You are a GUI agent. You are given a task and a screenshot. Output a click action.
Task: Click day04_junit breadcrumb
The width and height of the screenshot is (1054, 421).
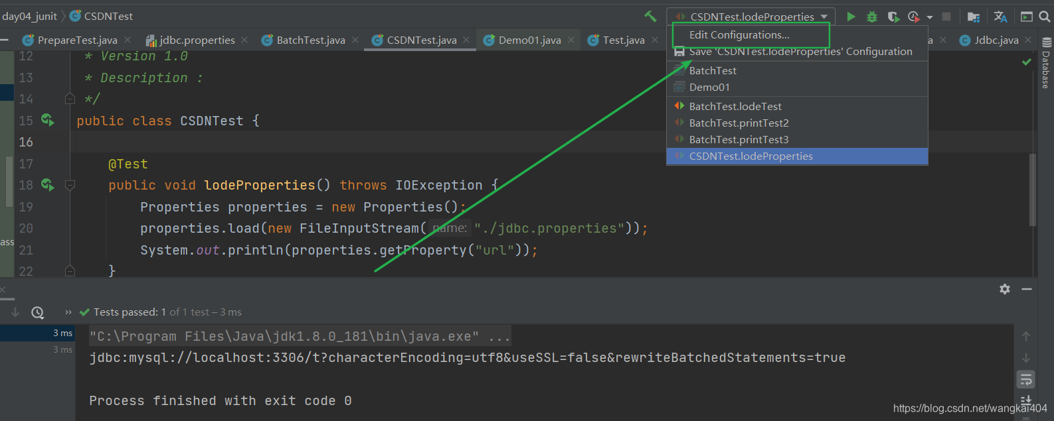click(29, 16)
